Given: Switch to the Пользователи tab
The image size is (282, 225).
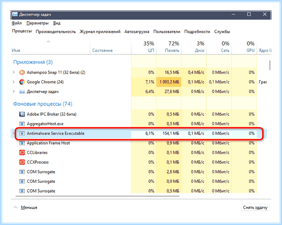Looking at the screenshot, I should (167, 32).
